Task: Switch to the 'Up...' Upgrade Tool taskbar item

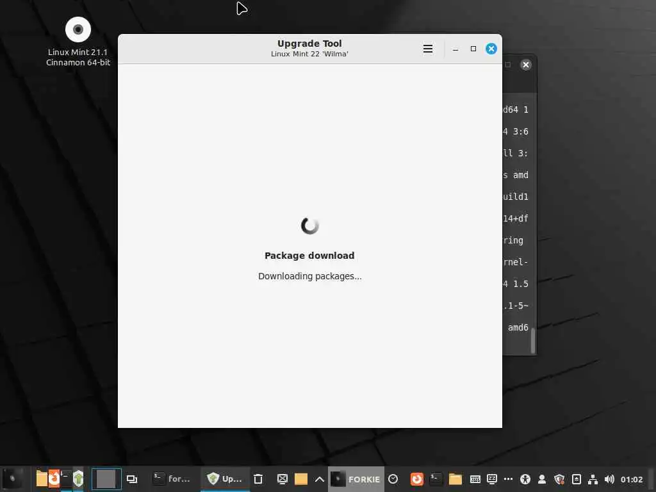Action: click(x=225, y=479)
